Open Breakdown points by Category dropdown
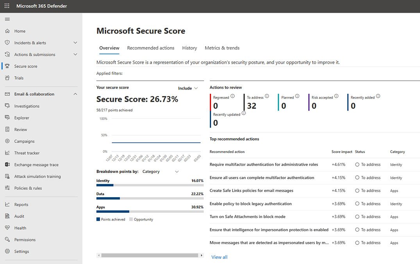Image resolution: width=420 pixels, height=264 pixels. click(x=160, y=171)
